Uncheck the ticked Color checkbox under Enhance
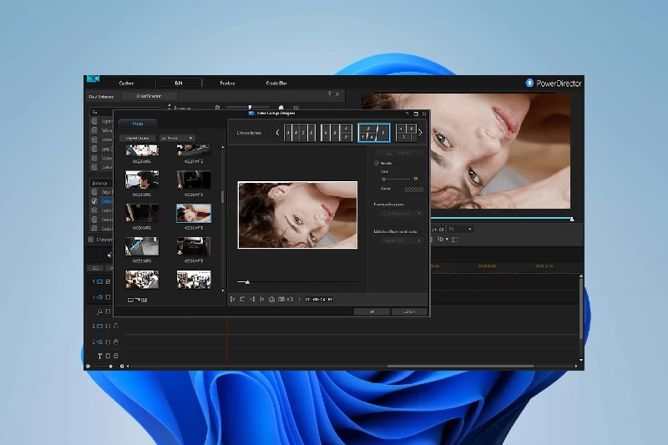 [94, 201]
